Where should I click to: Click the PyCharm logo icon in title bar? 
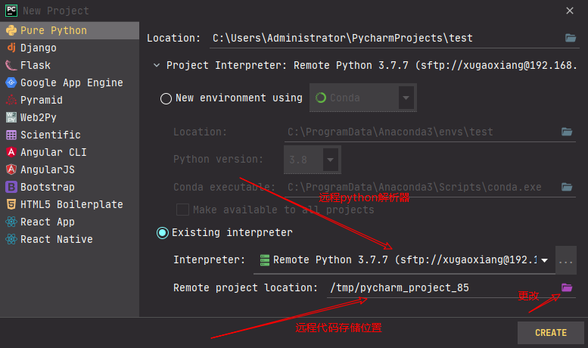point(11,11)
